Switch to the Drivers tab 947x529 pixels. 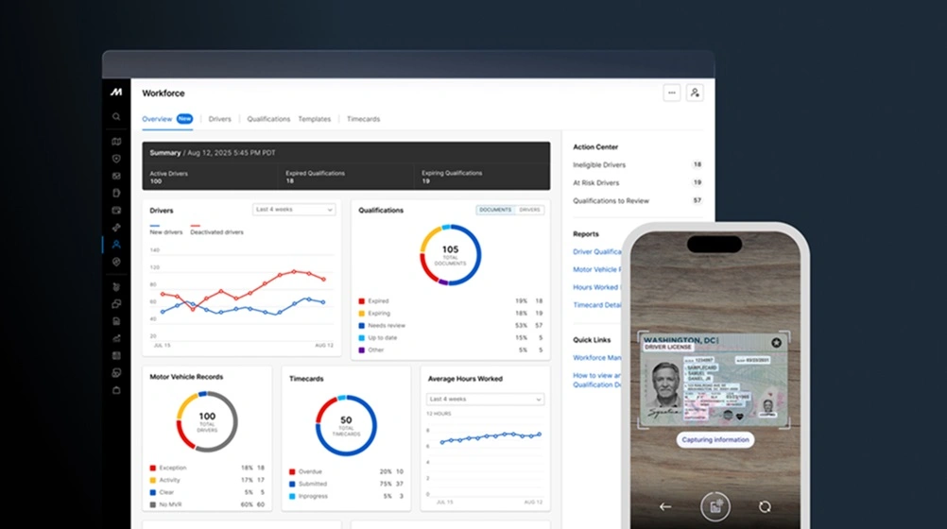click(x=220, y=119)
